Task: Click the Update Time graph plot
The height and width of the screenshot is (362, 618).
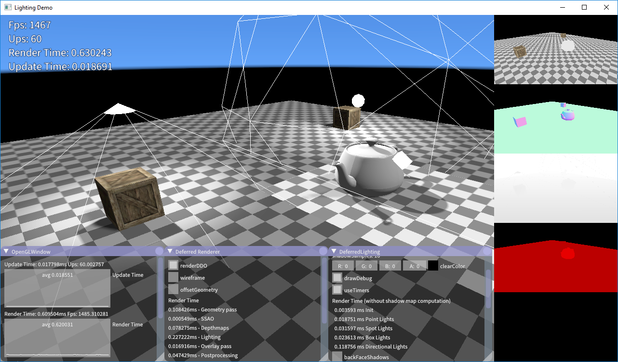Action: [57, 288]
